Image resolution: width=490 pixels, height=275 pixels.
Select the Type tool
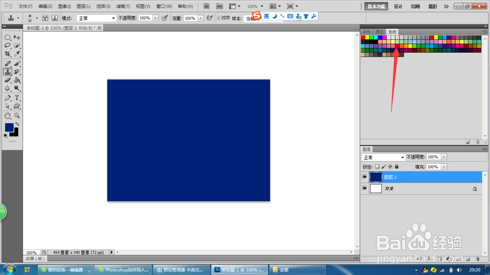point(17,98)
